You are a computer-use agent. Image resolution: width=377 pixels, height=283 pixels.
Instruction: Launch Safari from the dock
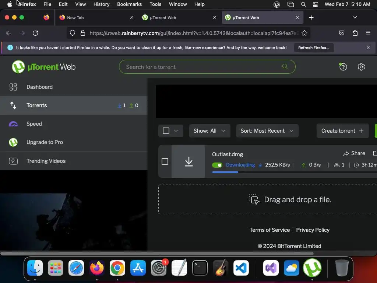coord(76,268)
